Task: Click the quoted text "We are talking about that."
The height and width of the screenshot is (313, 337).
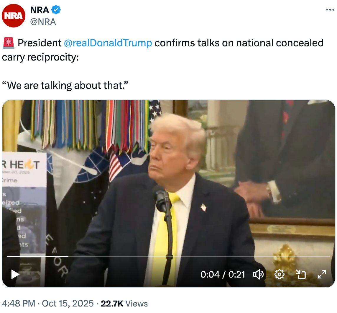Action: (65, 85)
